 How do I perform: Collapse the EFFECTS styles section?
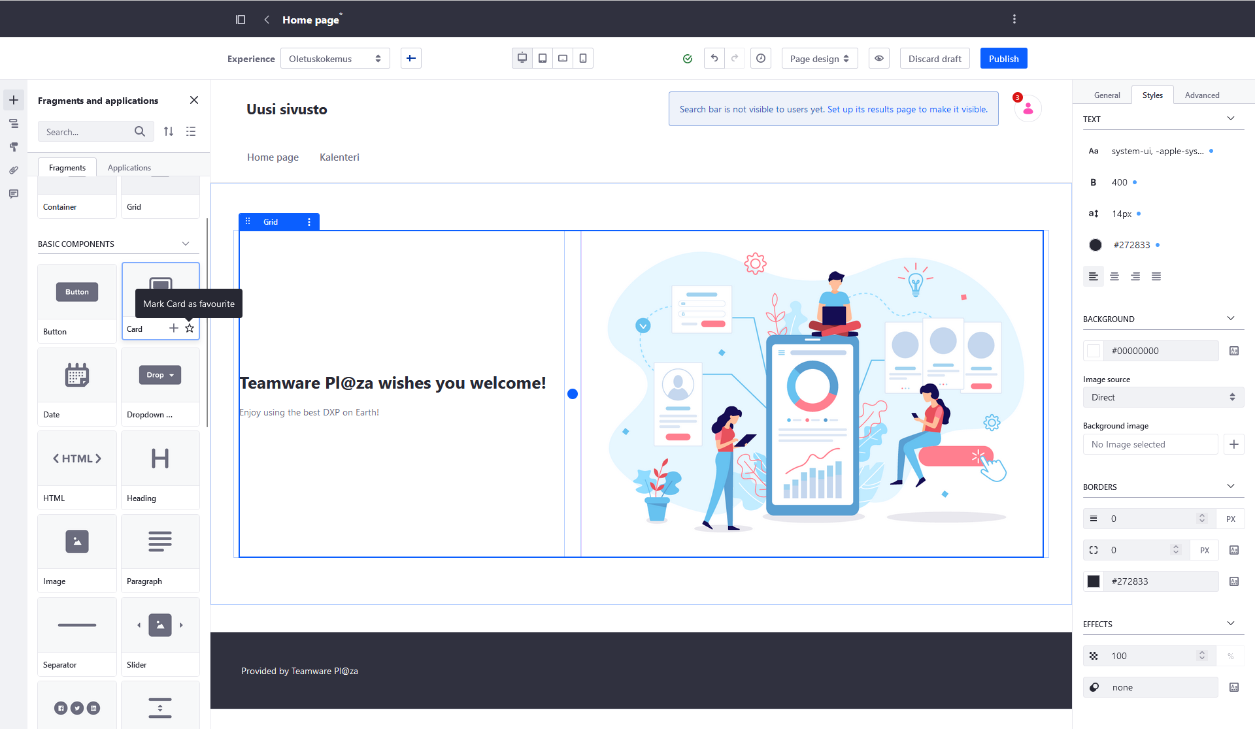click(x=1231, y=623)
